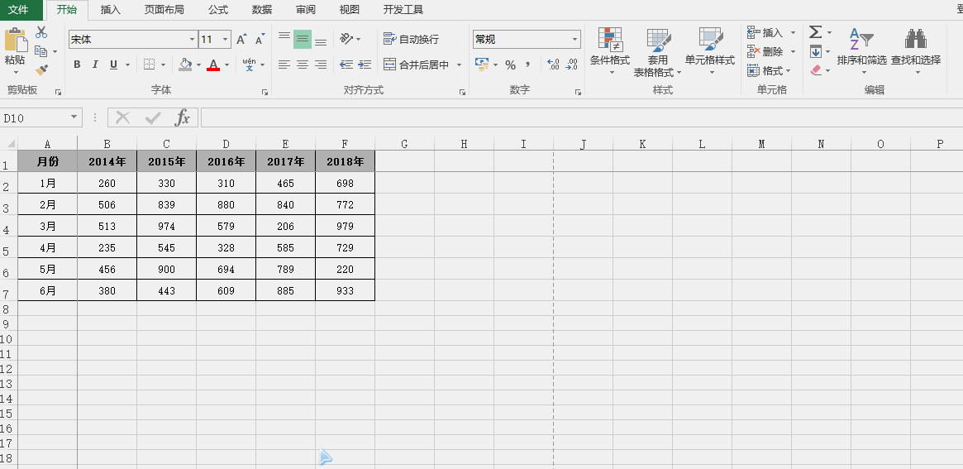This screenshot has height=469, width=963.
Task: Open Merge and Center (合并后居中) dropdown arrow
Action: 459,65
